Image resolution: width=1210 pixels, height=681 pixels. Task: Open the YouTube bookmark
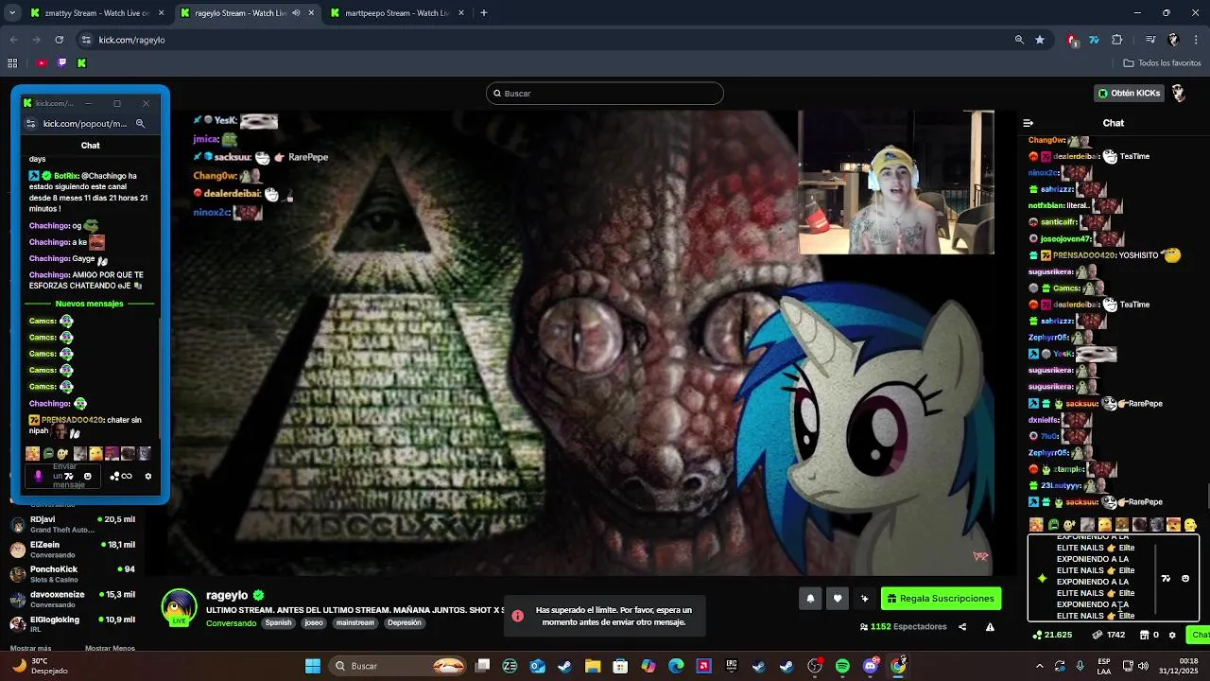[42, 63]
